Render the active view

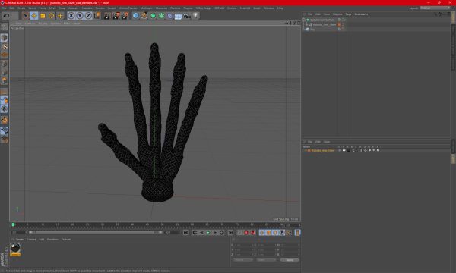(107, 16)
